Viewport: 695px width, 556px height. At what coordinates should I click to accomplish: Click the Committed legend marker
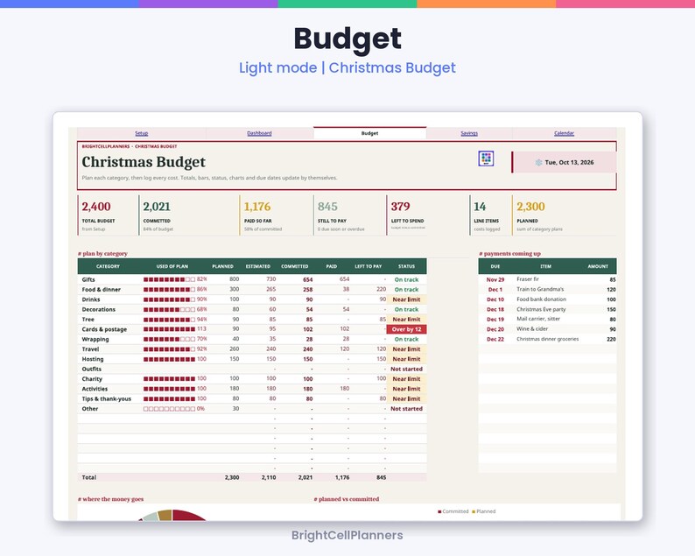coord(439,511)
